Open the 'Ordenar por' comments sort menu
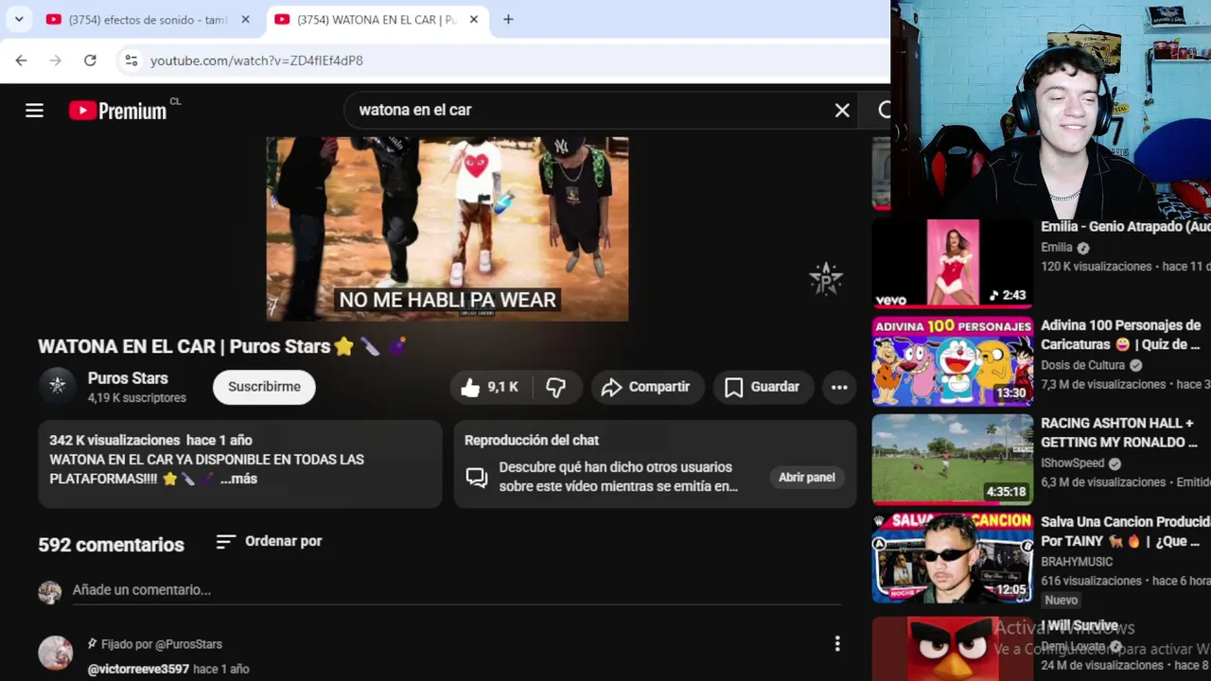This screenshot has height=681, width=1211. (x=270, y=541)
